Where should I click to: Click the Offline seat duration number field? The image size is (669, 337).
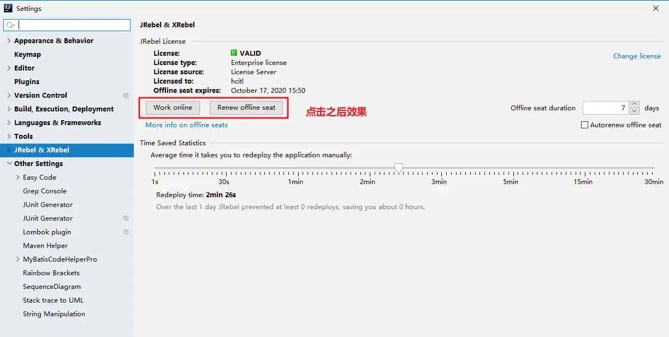click(605, 108)
